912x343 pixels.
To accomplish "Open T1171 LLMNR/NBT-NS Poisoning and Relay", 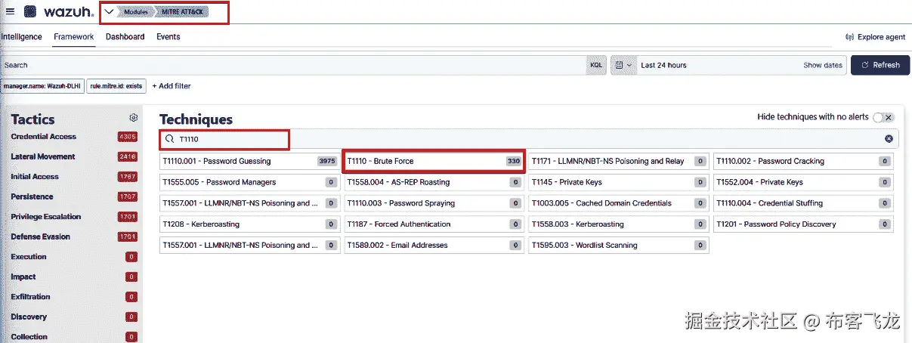I will 618,161.
